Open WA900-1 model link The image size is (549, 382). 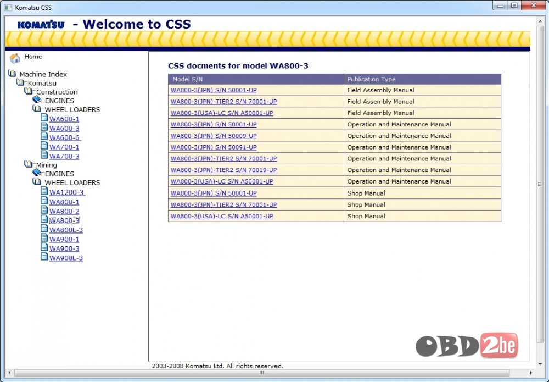coord(64,239)
